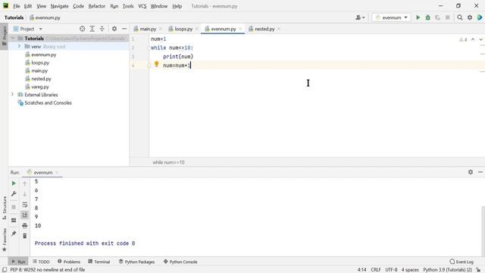
Task: Toggle soft-wrap in Run console
Action: (25, 205)
